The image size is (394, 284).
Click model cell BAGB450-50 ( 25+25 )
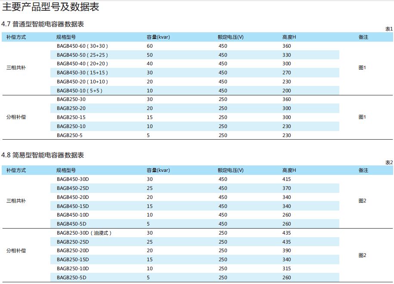[82, 55]
